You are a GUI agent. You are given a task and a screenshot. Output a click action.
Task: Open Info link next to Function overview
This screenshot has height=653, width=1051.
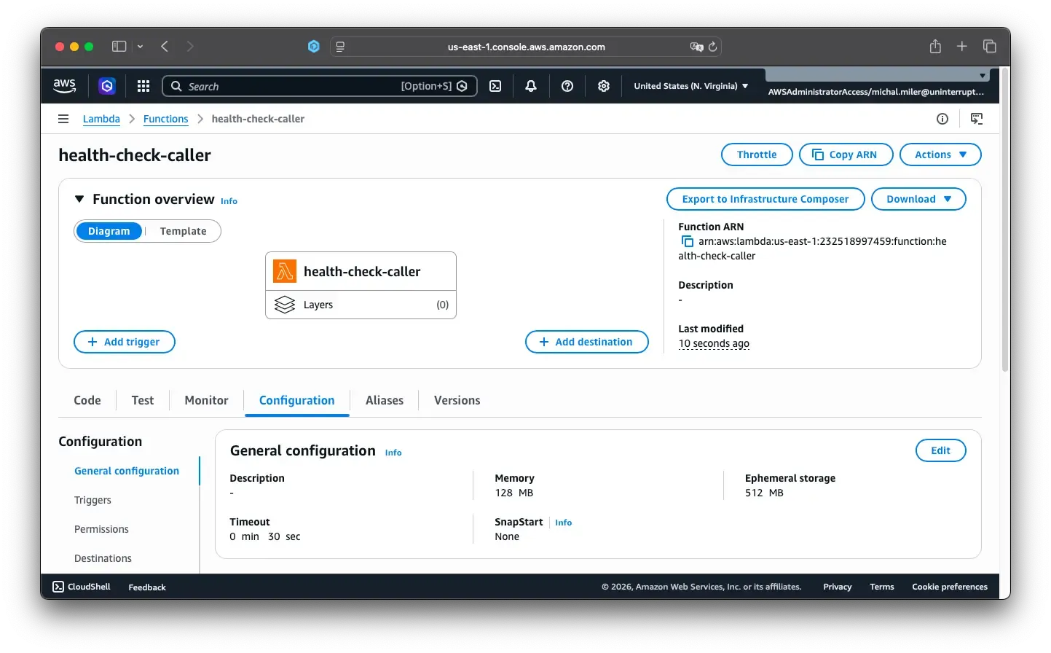(229, 201)
